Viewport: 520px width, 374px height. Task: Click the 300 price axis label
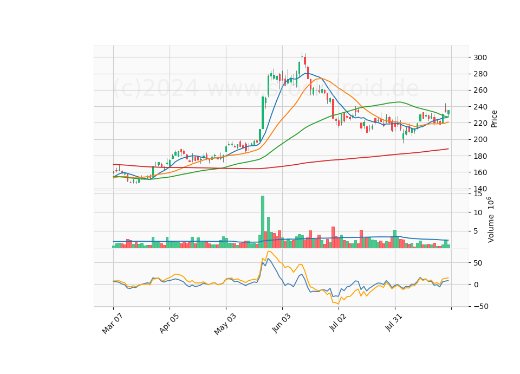coord(480,57)
